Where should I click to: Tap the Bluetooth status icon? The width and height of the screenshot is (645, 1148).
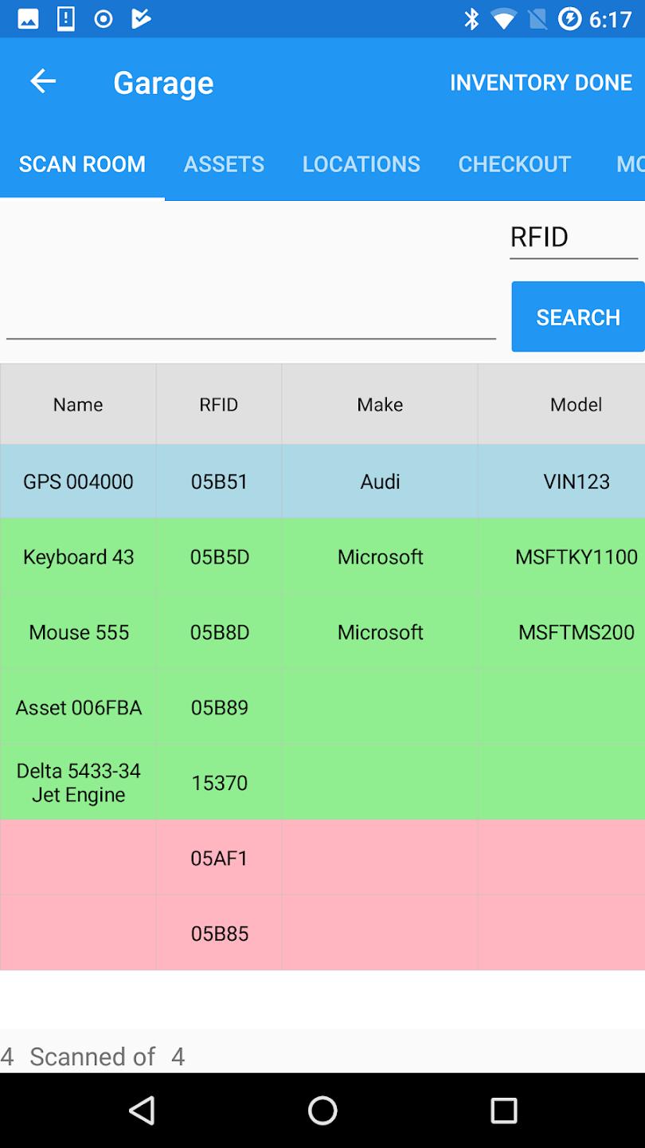pyautogui.click(x=471, y=19)
